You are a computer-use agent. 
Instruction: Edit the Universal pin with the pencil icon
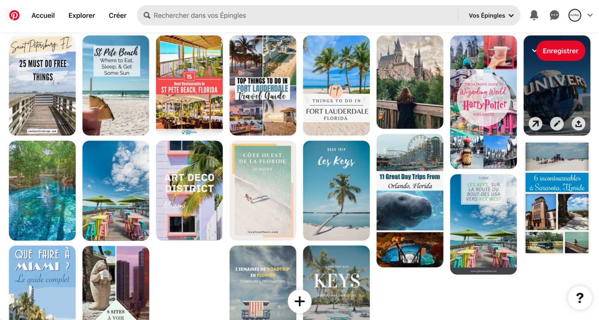557,124
